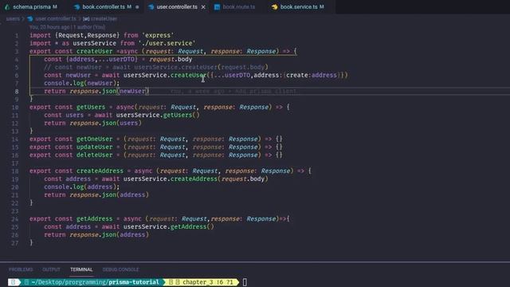Click './user.service' import path on line 2
Screen dimensions: 510x287
tap(167, 43)
